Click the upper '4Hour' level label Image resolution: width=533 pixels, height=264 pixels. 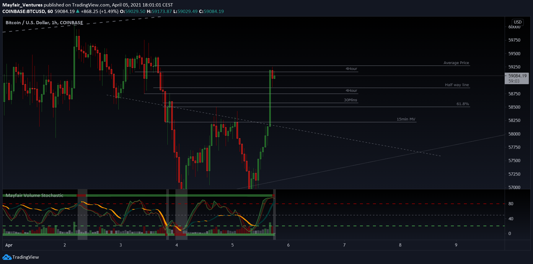(351, 69)
